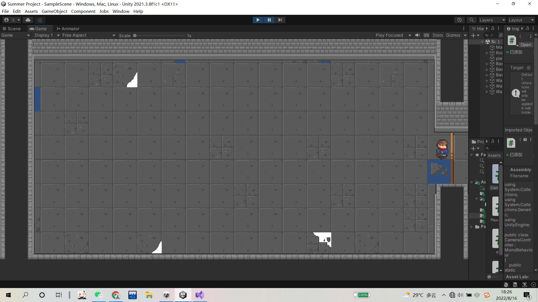538x302 pixels.
Task: Open the GameObject menu
Action: click(54, 11)
